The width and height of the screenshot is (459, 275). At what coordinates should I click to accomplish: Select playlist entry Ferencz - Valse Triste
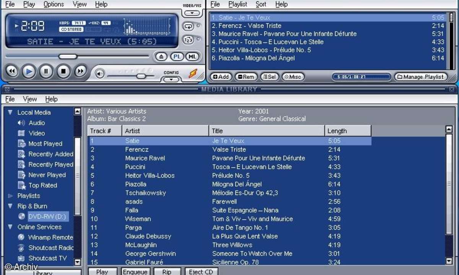[x=327, y=26]
